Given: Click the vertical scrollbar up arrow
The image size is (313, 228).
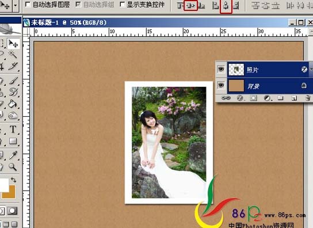Looking at the screenshot, I should click(311, 32).
